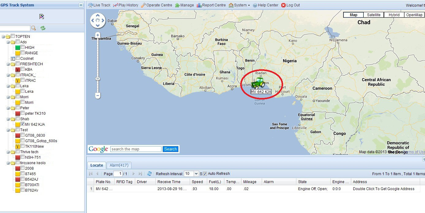
Task: Pan the map left with arrow control
Action: tap(93, 20)
